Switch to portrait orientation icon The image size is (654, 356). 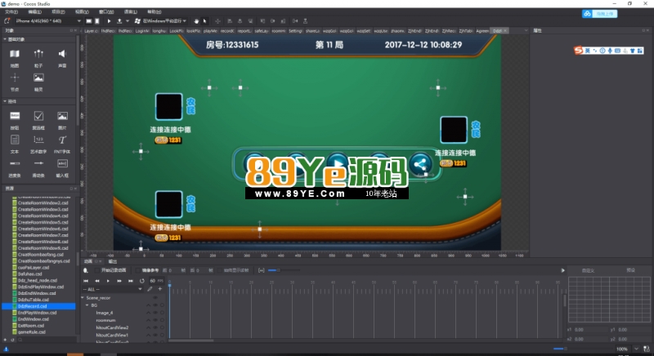tap(96, 20)
